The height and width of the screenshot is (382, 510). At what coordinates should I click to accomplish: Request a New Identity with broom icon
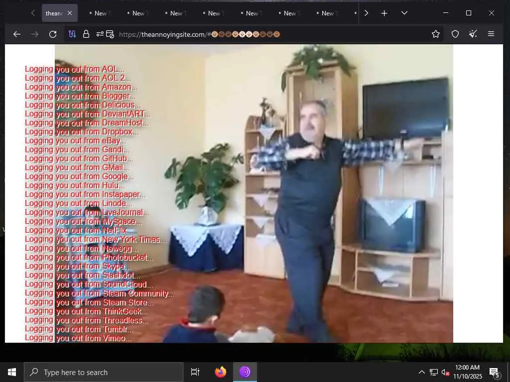pos(473,34)
